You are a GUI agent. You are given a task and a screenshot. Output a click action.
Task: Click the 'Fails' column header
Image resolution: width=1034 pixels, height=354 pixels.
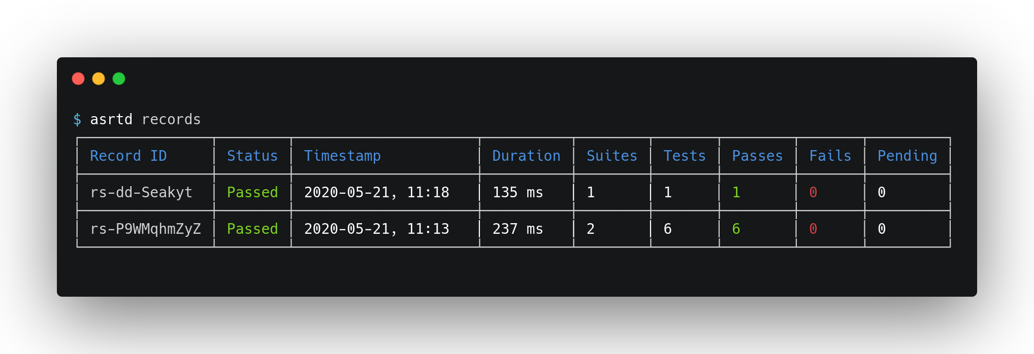click(830, 156)
